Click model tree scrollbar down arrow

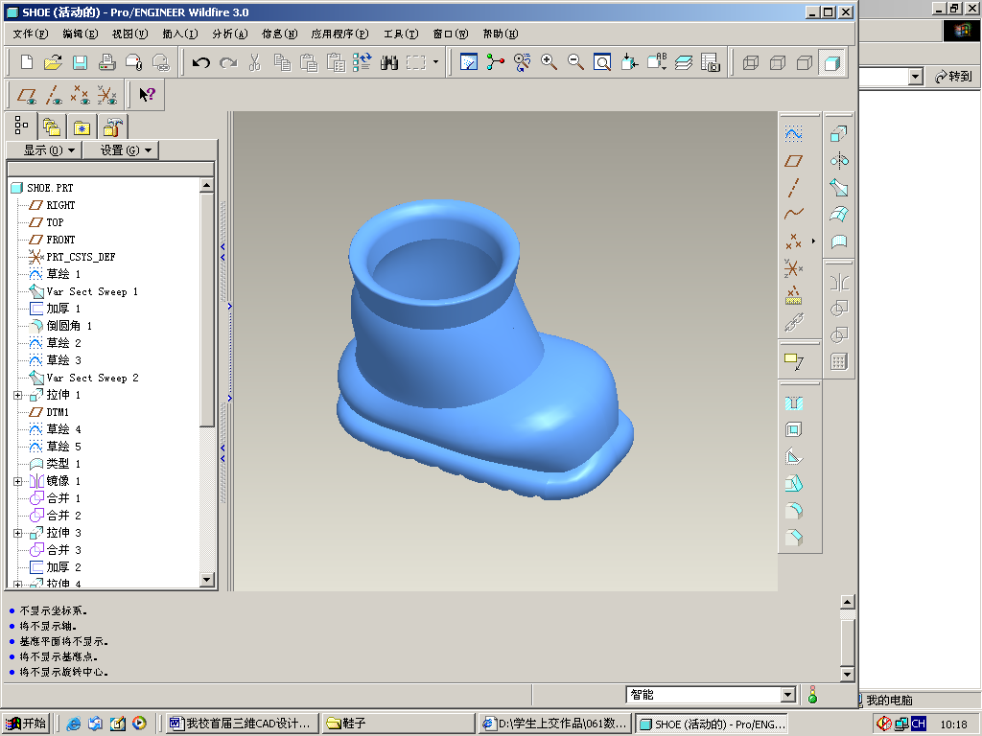(207, 579)
